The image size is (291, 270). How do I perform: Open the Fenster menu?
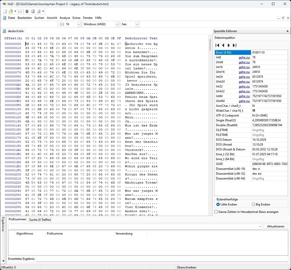click(x=88, y=18)
